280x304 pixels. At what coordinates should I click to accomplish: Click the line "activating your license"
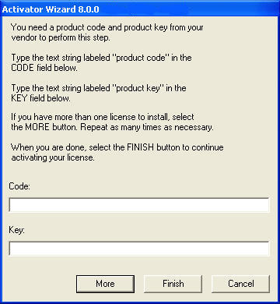[x=53, y=157]
